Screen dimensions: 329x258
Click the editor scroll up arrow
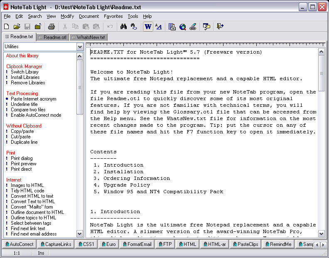(x=321, y=52)
